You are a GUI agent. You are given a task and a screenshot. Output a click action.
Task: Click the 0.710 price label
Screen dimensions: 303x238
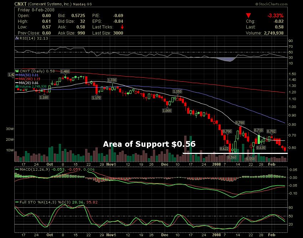click(x=258, y=130)
